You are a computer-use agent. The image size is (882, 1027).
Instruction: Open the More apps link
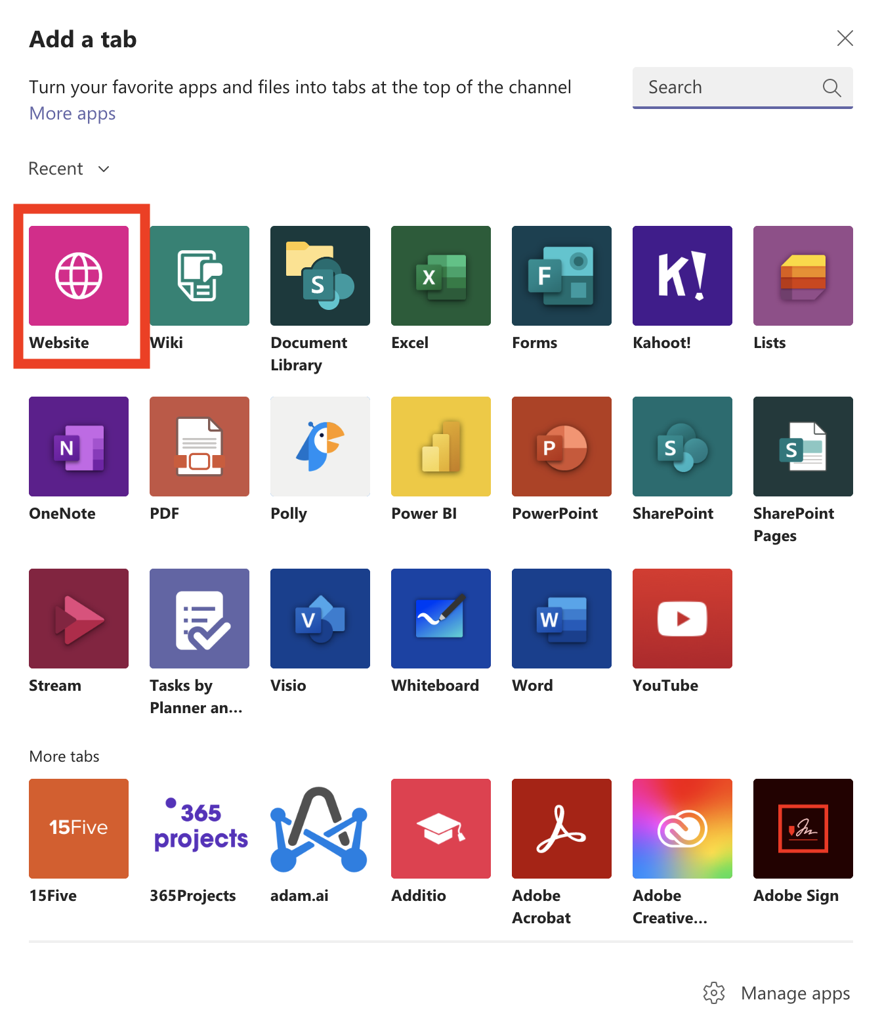(72, 114)
